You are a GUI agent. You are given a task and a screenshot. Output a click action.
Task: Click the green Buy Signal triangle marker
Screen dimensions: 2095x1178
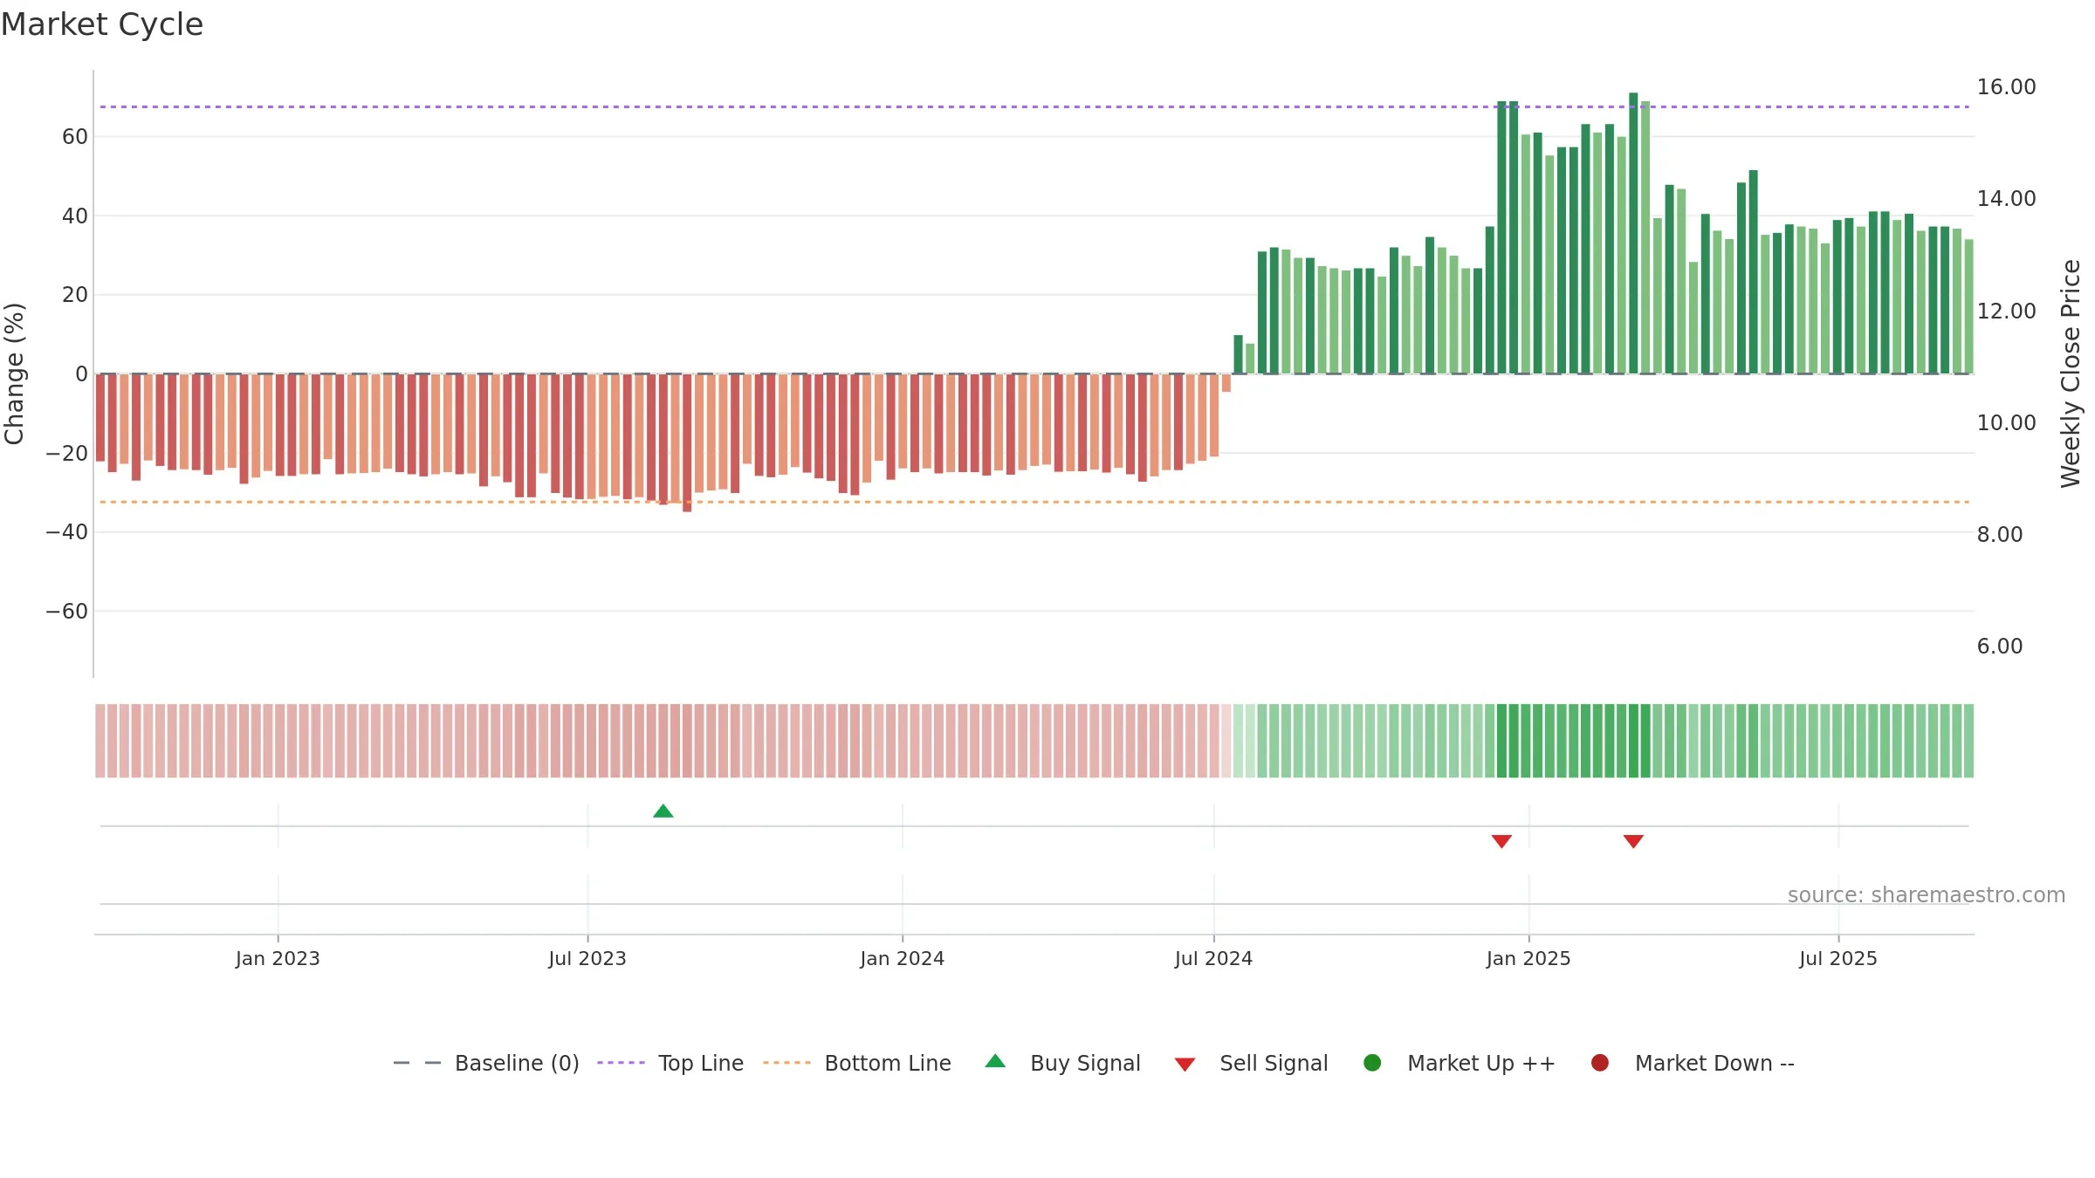(x=663, y=812)
